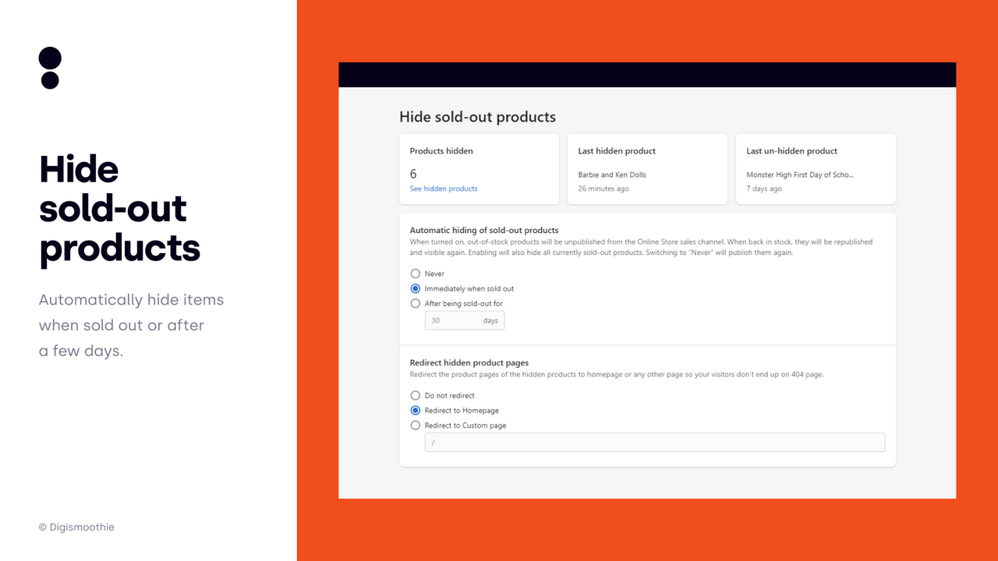Select the "Never" hiding option
The width and height of the screenshot is (998, 561).
pos(416,273)
